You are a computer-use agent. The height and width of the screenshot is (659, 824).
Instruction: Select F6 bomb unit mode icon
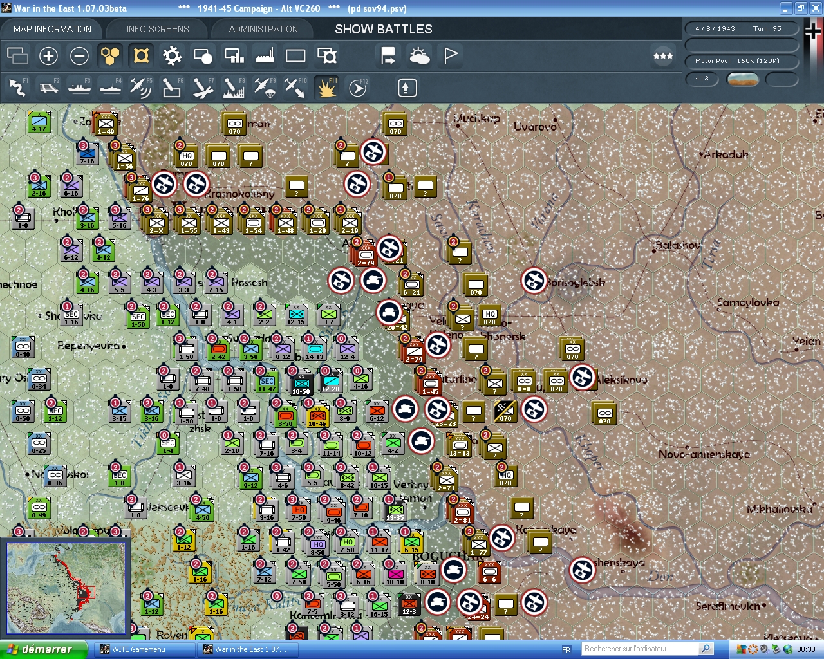pyautogui.click(x=172, y=88)
